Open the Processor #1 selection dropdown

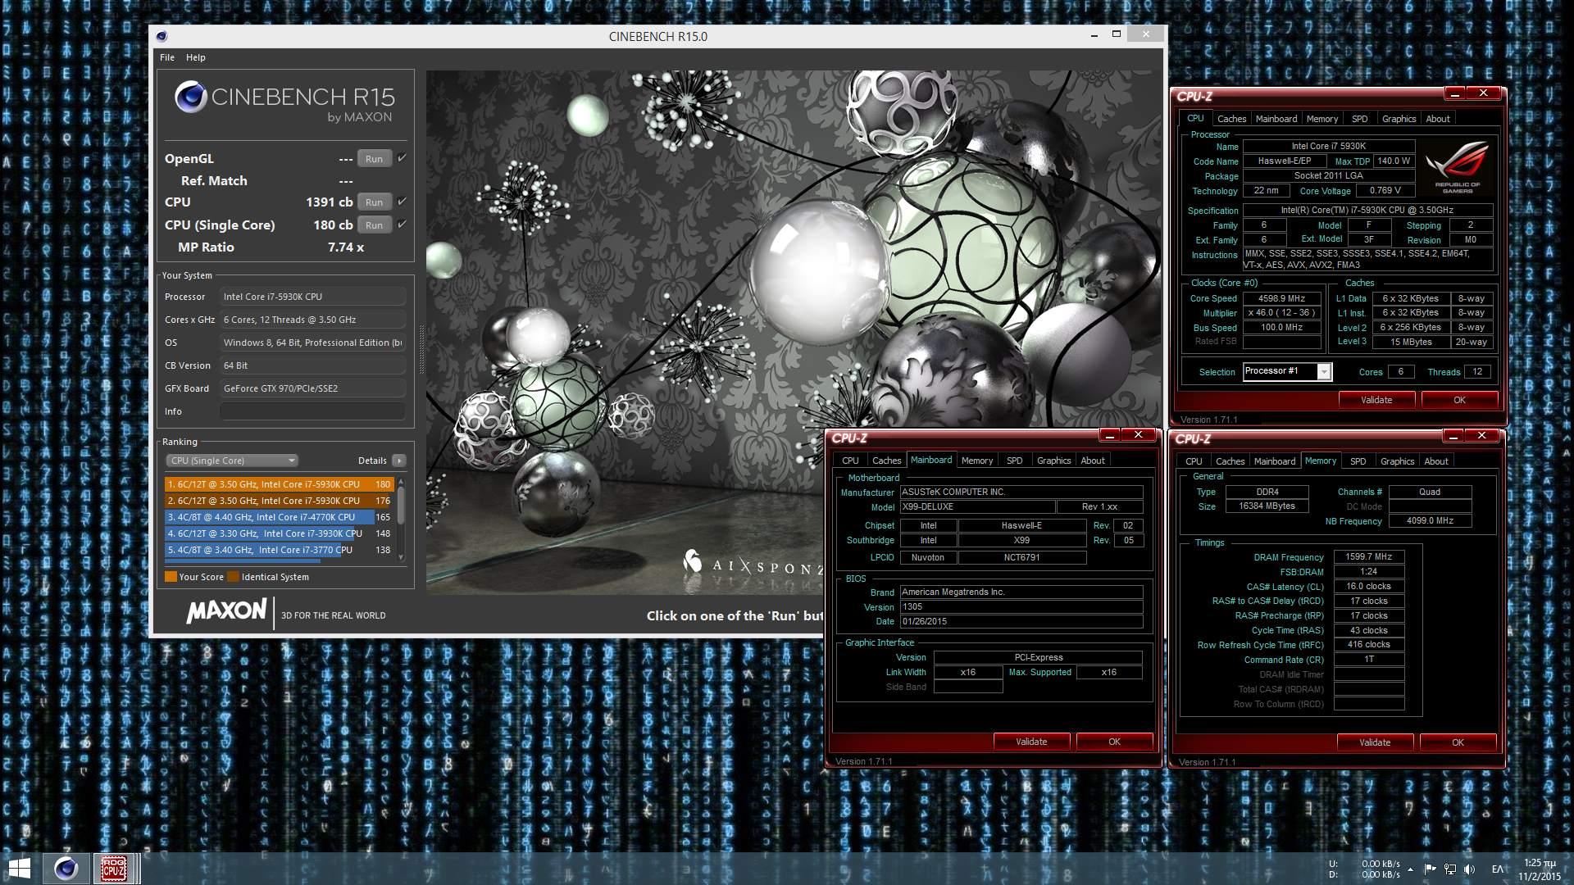click(1288, 371)
